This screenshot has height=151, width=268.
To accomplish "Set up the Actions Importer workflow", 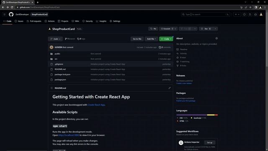I will coord(209,143).
